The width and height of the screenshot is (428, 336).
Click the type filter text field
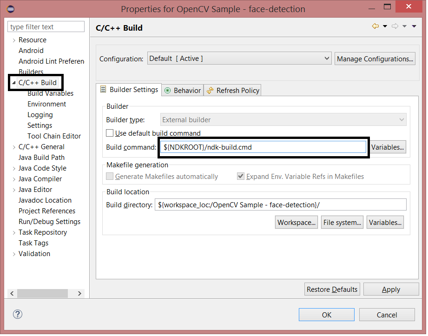46,26
